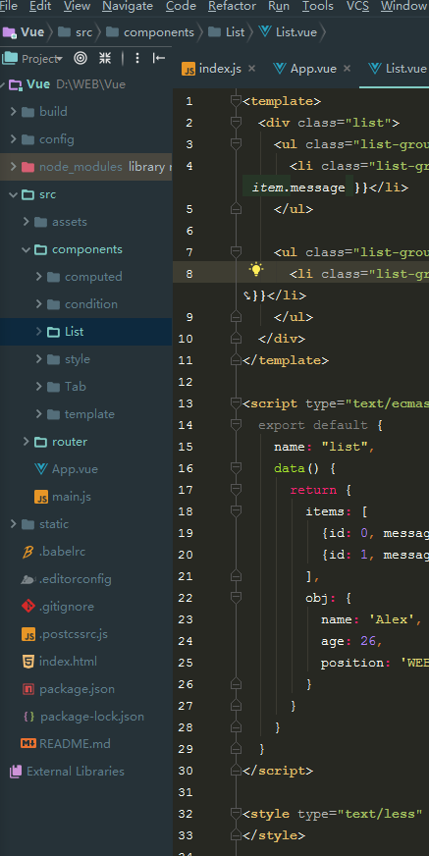Click the collapse all icon in Project panel
429x856 pixels.
[105, 59]
